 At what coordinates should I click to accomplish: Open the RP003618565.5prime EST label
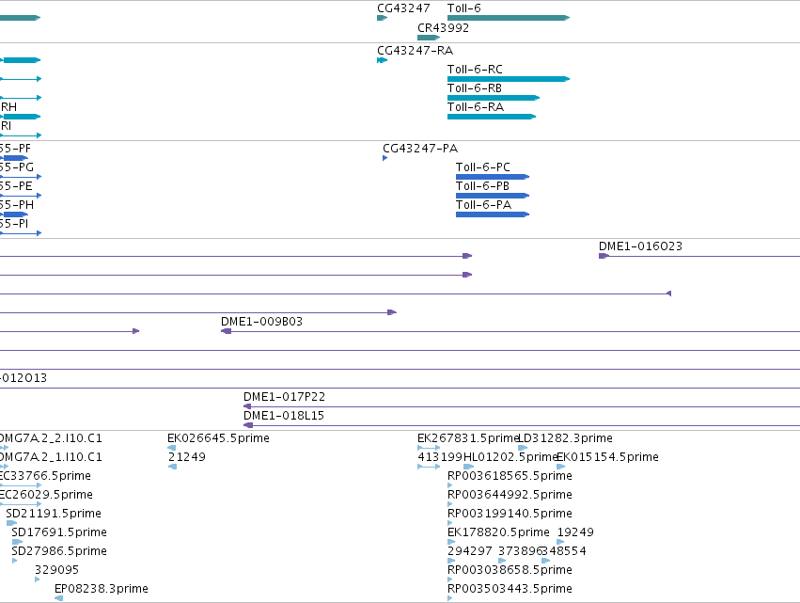[x=510, y=476]
